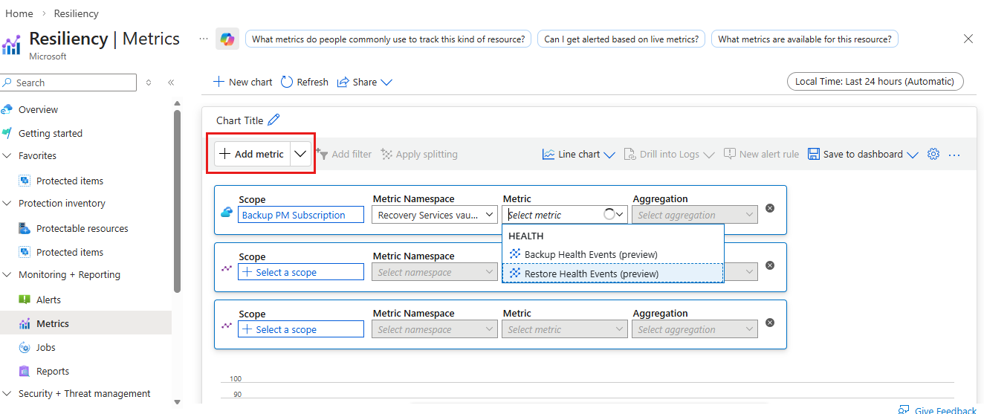Collapse the Favorites section in sidebar

coord(7,156)
